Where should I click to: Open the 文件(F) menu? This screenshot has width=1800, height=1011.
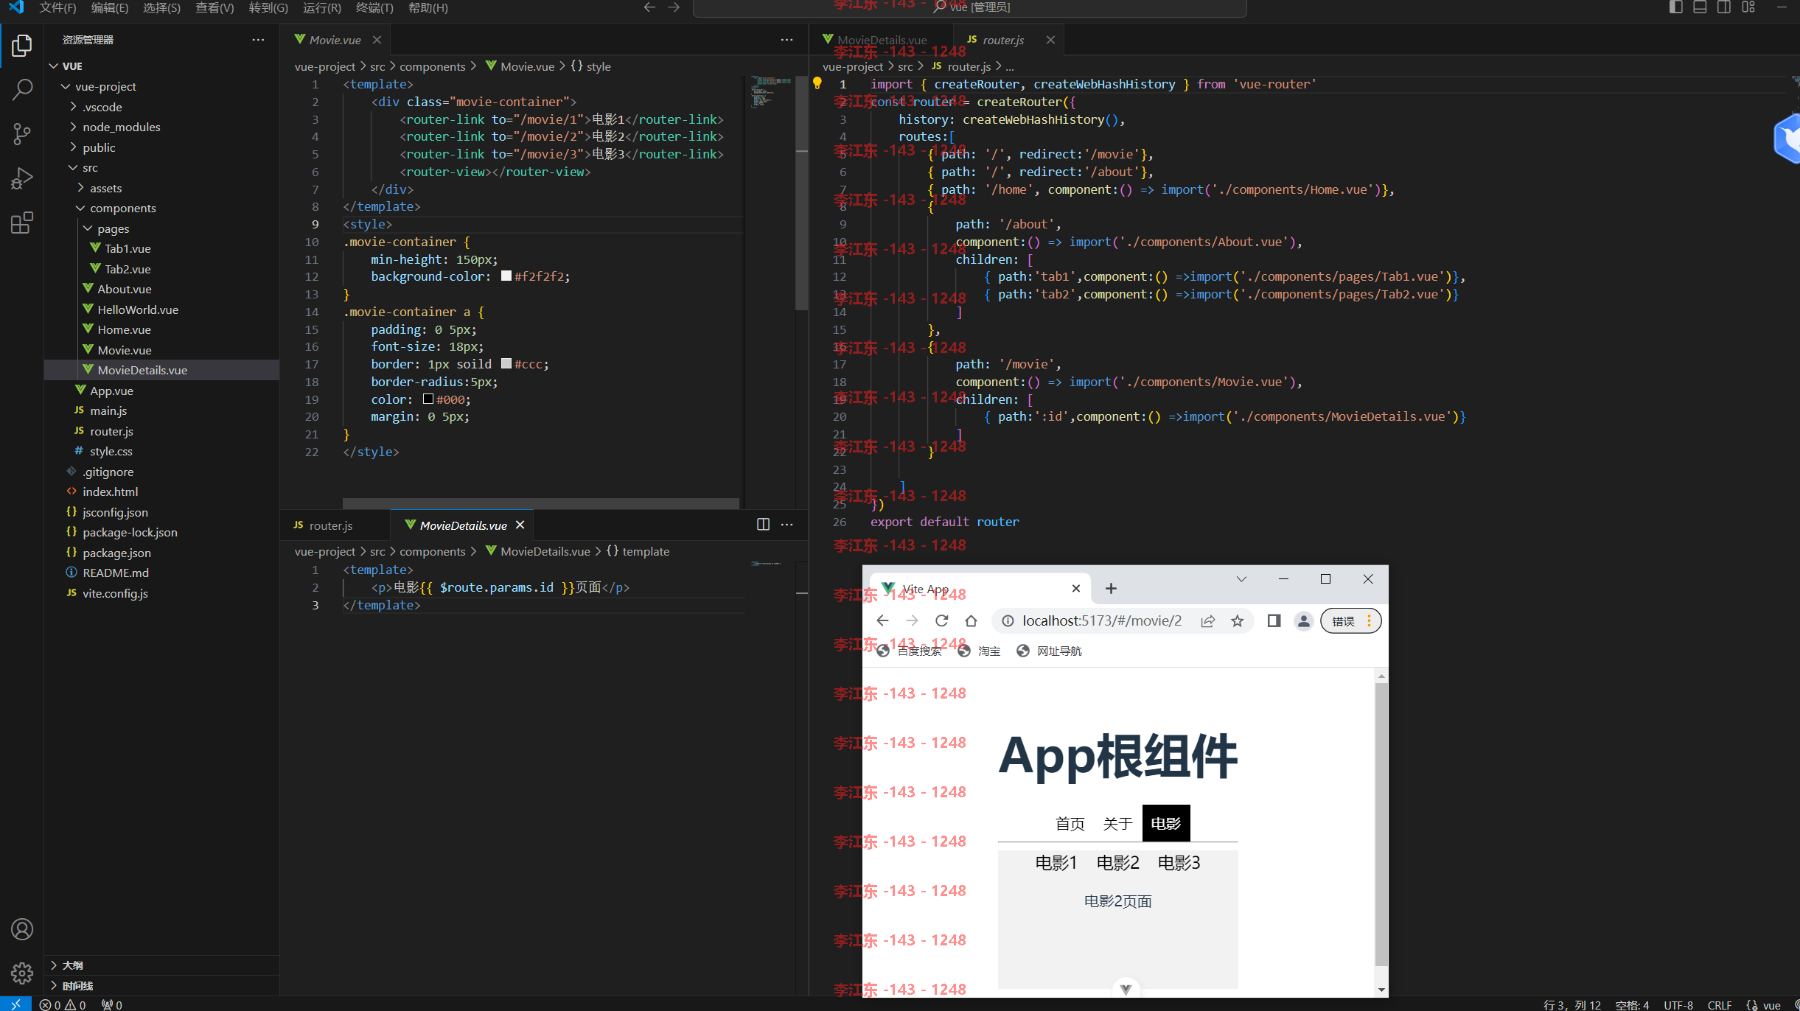tap(57, 7)
